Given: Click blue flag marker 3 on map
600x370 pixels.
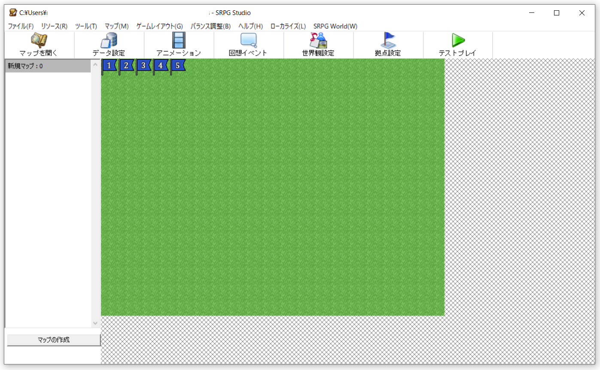Looking at the screenshot, I should [144, 66].
